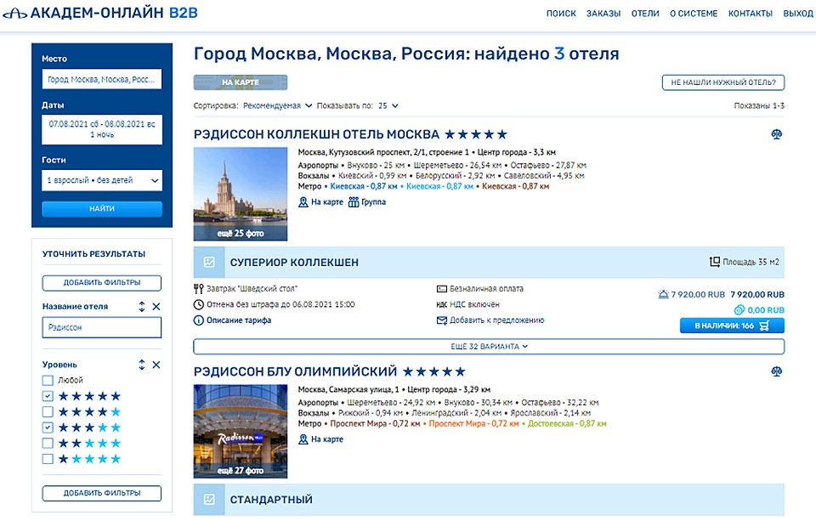The height and width of the screenshot is (521, 816).
Task: Open the Показывать по 25 dropdown
Action: [388, 105]
